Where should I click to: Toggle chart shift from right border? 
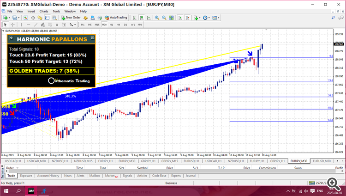(187, 18)
